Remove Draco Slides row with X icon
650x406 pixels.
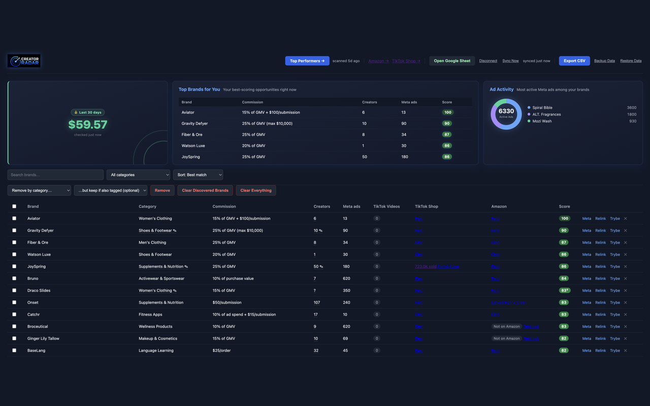coord(626,291)
